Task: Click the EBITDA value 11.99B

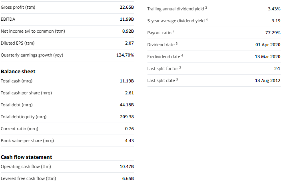Action: click(127, 19)
